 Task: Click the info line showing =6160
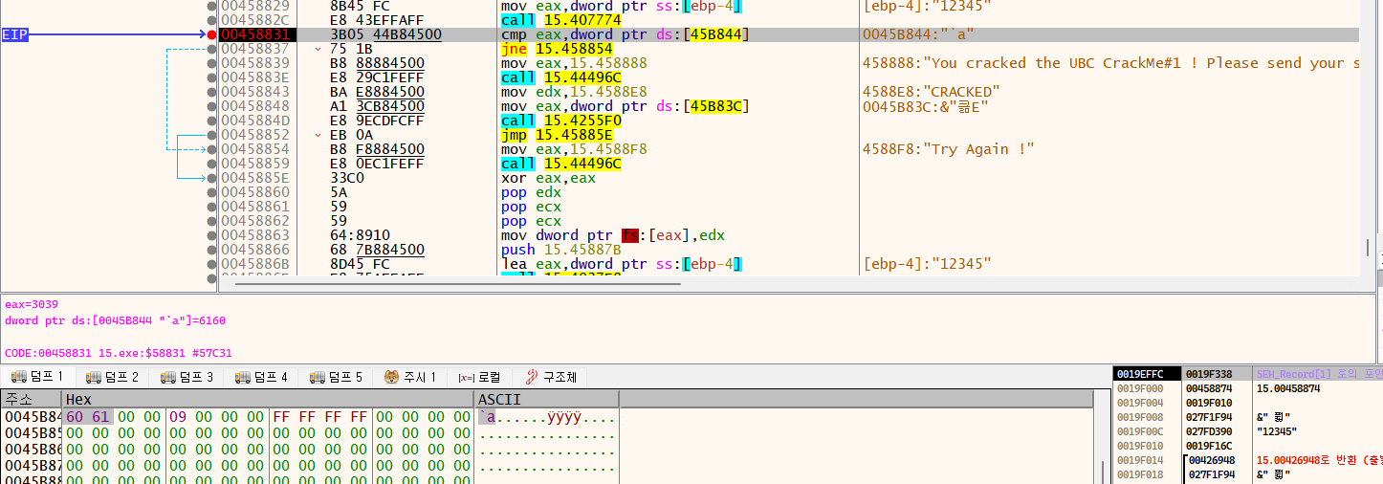115,320
